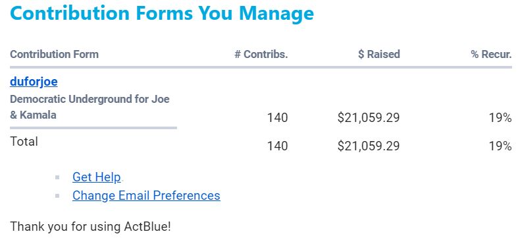Select the # Contribs. column header
Viewport: 520px width, 238px height.
click(261, 54)
